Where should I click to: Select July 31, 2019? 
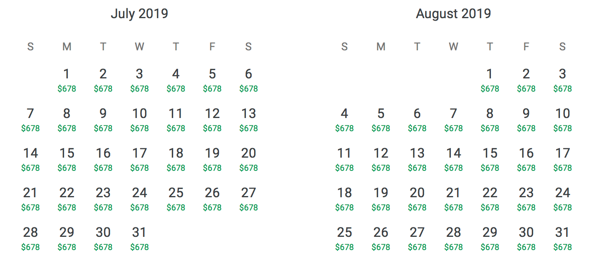tap(140, 238)
